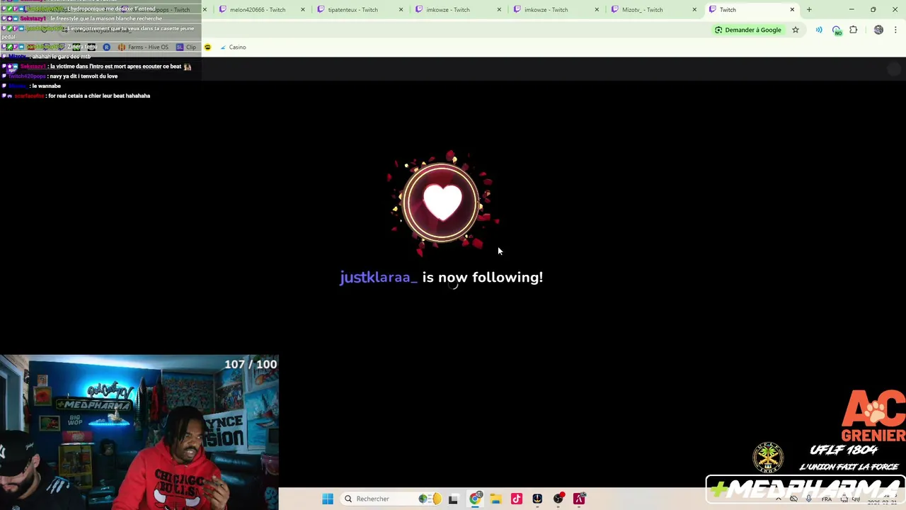
Task: Open Task View from the taskbar
Action: [453, 499]
